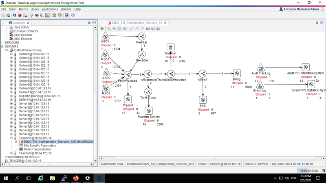
Task: Collapse Teacher1@10.64.123.16 node
Action: [11, 138]
